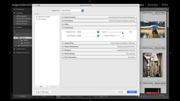The image size is (180, 101).
Task: Apply the purple color label
Action: 146,96
